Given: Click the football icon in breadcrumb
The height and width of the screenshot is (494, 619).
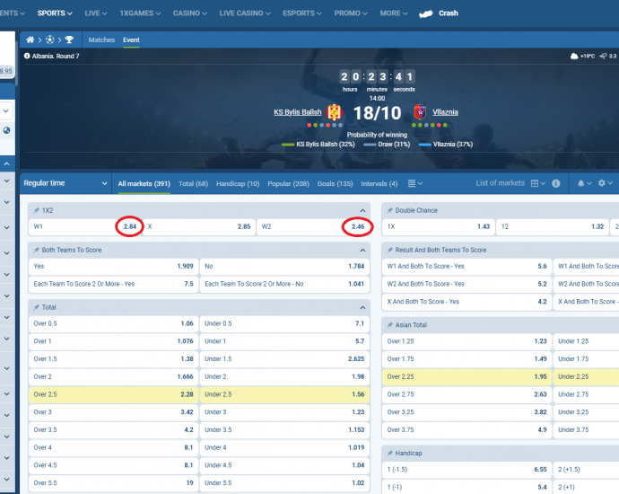Looking at the screenshot, I should 49,40.
